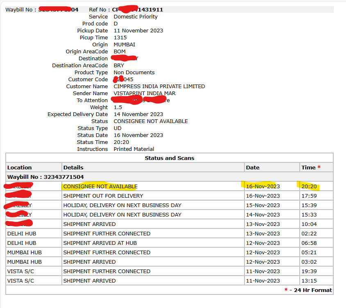
Task: Click the 'Time' column header
Action: pos(308,168)
